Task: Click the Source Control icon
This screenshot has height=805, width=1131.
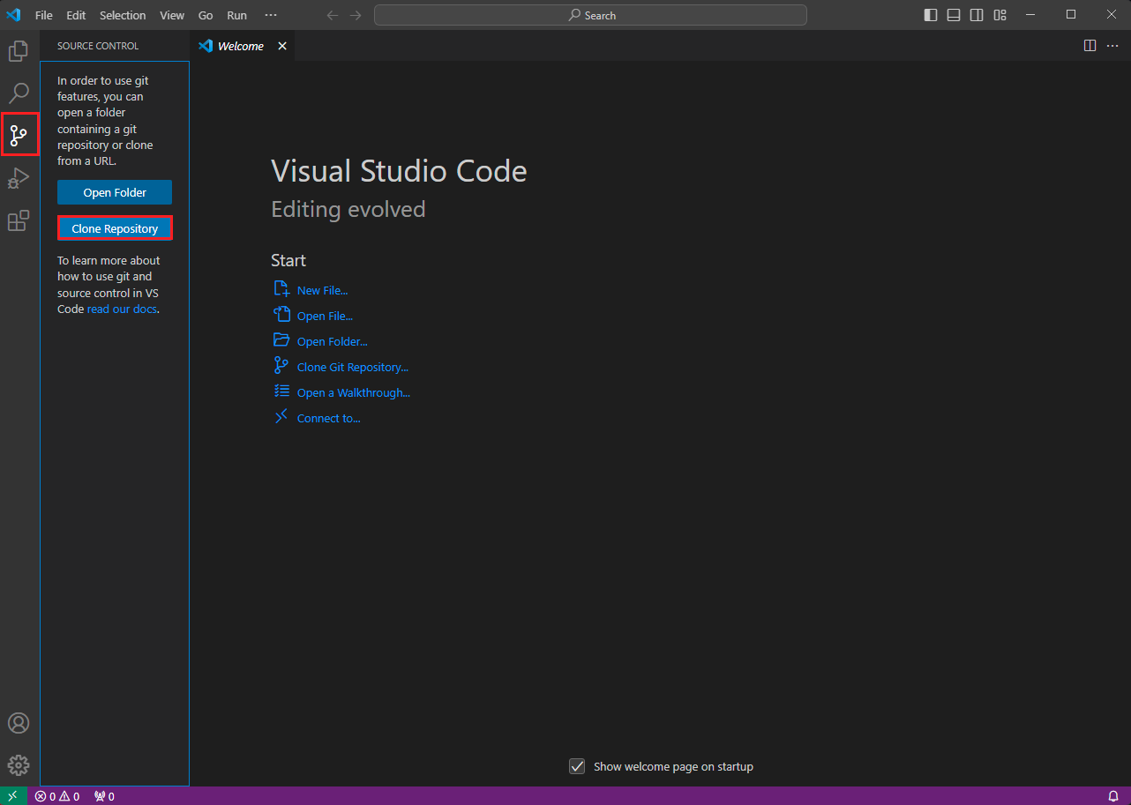Action: [19, 134]
